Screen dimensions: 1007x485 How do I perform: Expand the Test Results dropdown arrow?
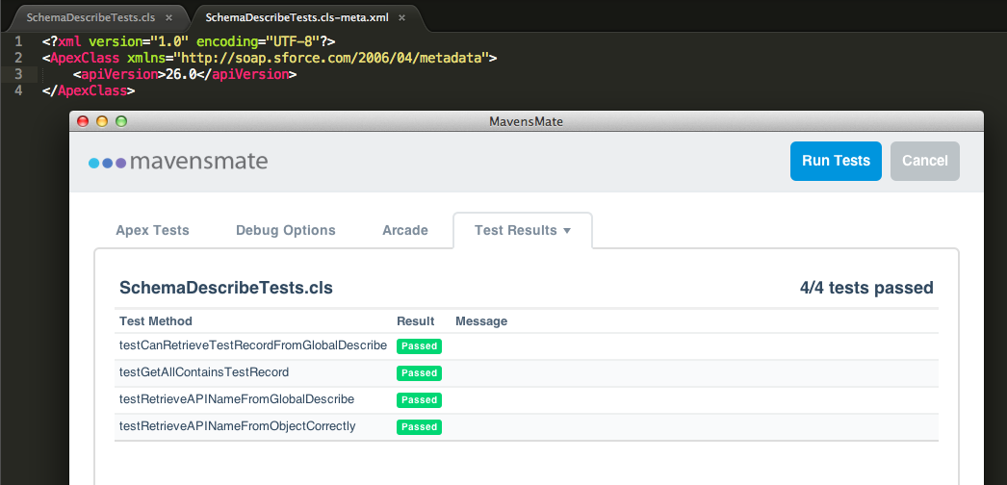[567, 231]
